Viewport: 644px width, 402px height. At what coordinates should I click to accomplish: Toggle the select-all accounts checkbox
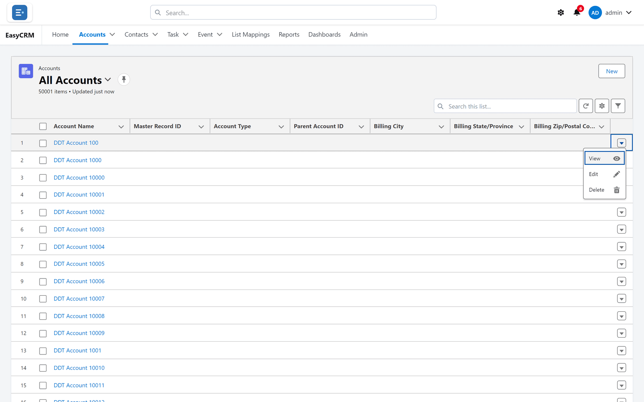click(43, 126)
